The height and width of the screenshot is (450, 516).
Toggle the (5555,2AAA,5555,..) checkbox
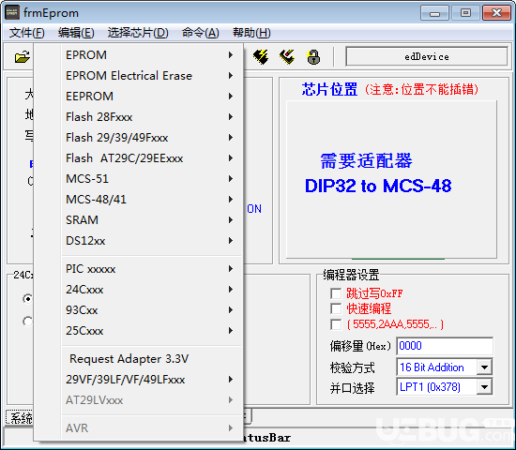pyautogui.click(x=336, y=324)
